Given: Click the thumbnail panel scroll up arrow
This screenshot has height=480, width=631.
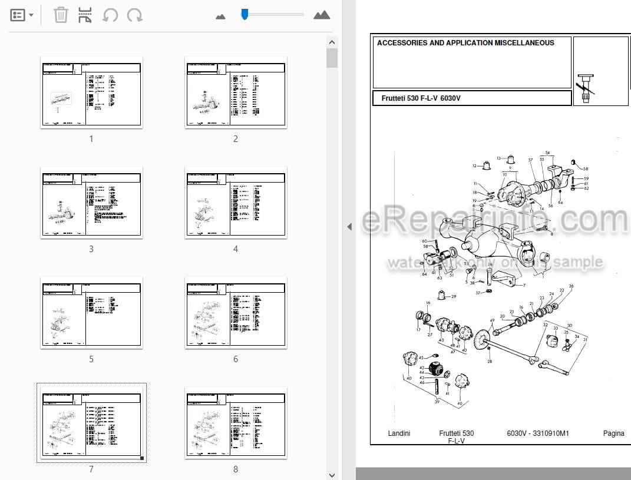Looking at the screenshot, I should click(x=332, y=42).
